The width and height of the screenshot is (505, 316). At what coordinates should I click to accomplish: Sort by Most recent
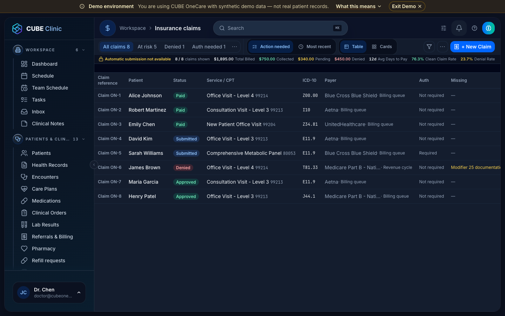[315, 47]
